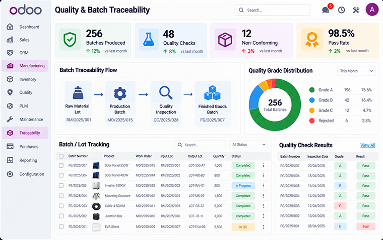Viewport: 383px width, 240px height.
Task: Click the blue Grade B legend dot
Action: [312, 100]
